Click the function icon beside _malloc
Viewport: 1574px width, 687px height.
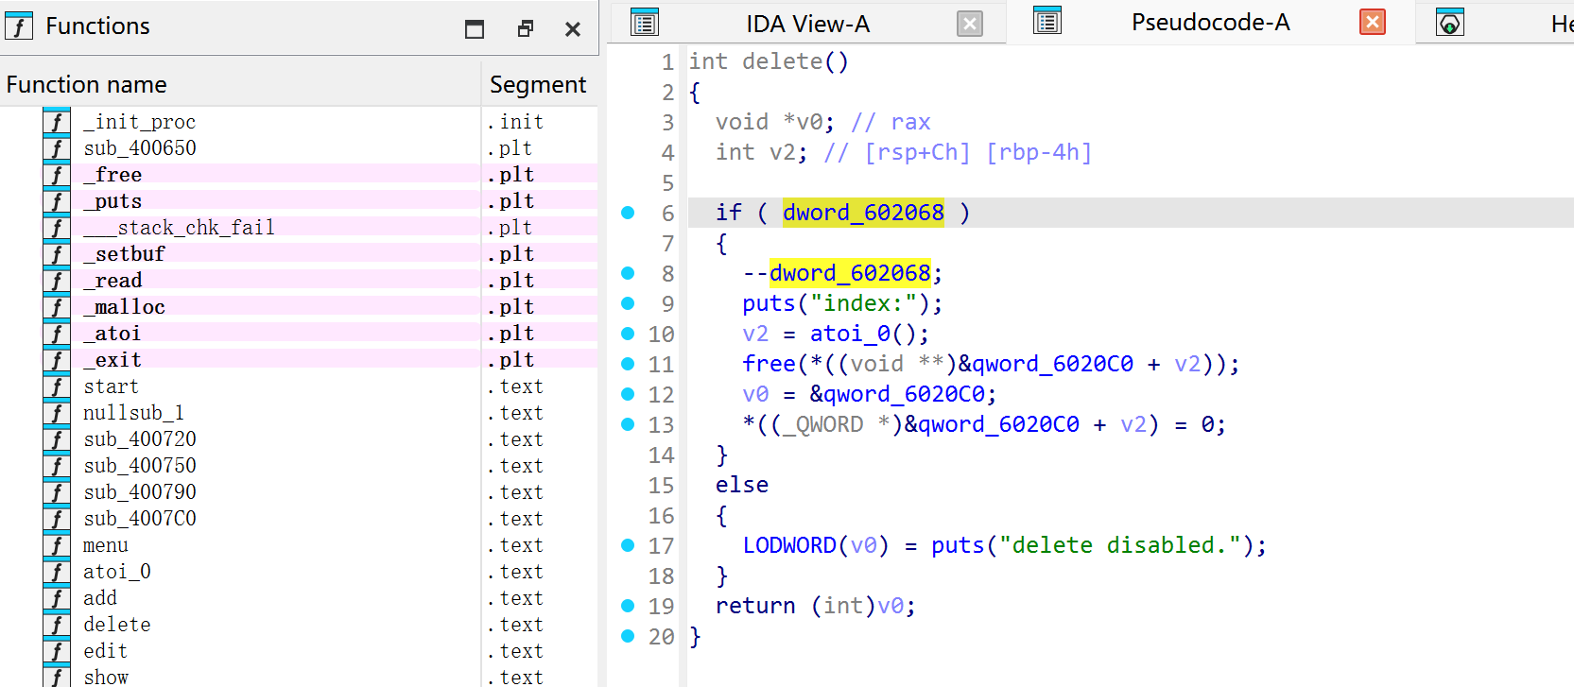pos(57,307)
